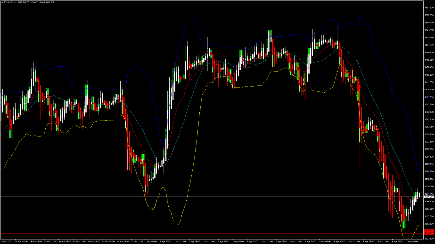435x244 pixels.
Task: Click the 3367.910 price scale label
Action: tap(429, 119)
